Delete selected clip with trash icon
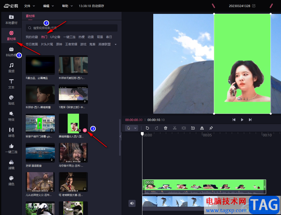 166,128
